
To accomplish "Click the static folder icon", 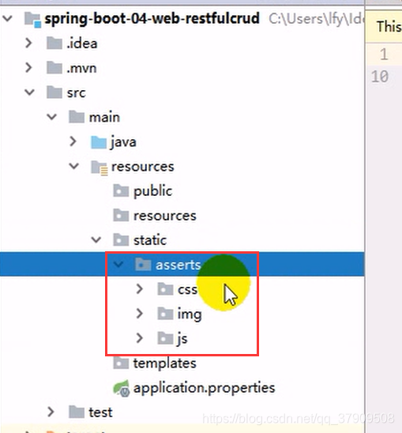I will 121,240.
